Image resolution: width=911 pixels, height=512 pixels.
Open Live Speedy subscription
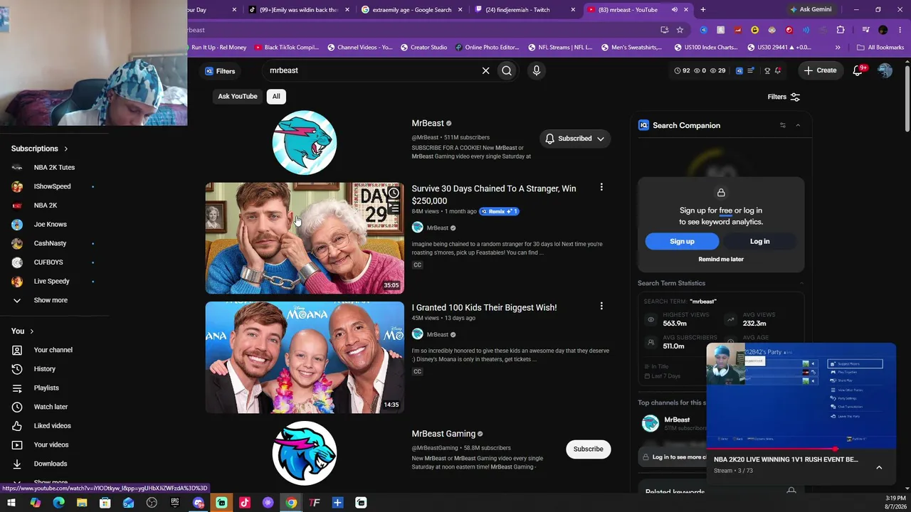[54, 282]
